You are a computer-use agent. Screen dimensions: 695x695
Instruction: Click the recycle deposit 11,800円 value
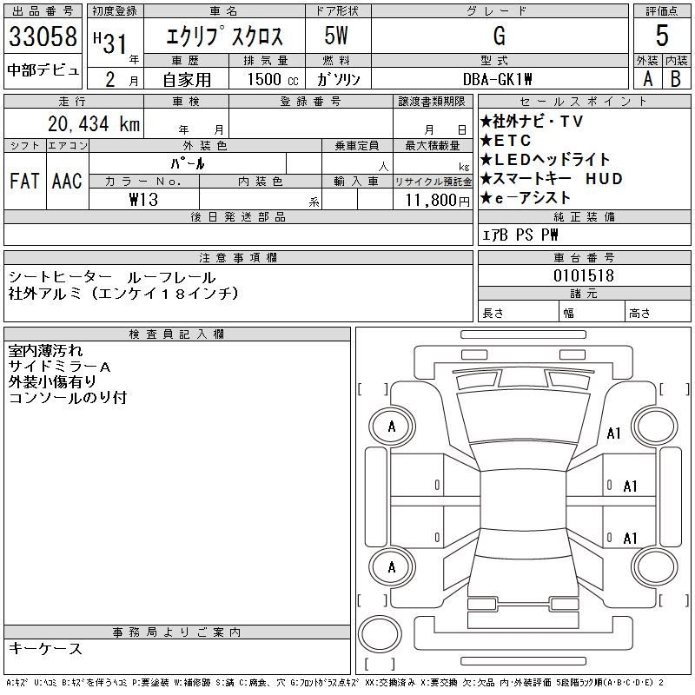tap(437, 200)
